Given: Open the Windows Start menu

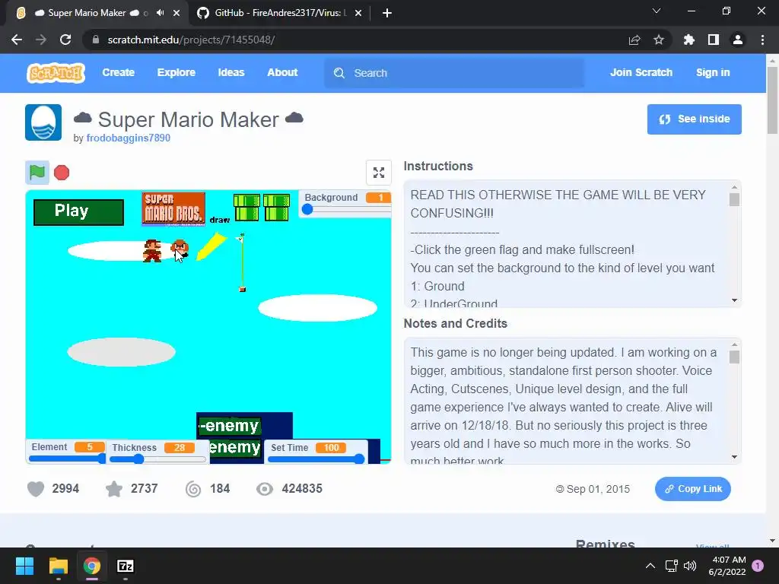Looking at the screenshot, I should pos(24,566).
